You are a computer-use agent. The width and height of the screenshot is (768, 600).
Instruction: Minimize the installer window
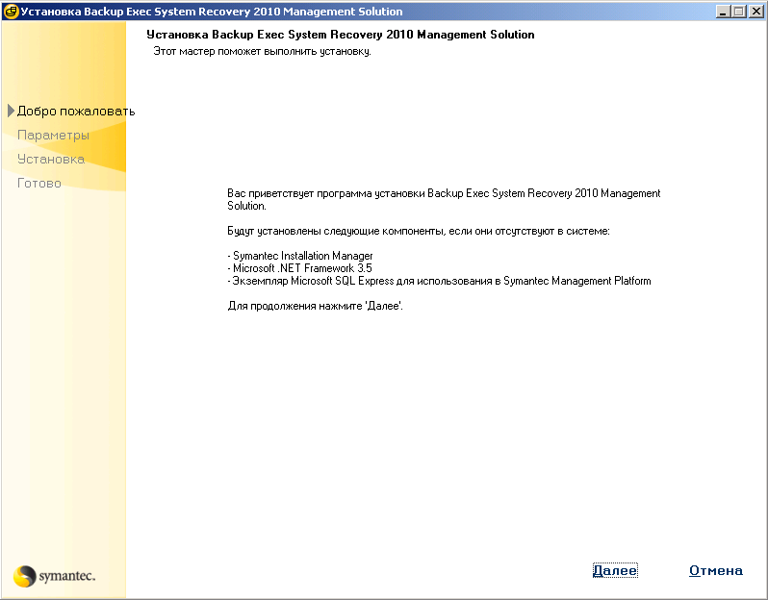[x=723, y=12]
